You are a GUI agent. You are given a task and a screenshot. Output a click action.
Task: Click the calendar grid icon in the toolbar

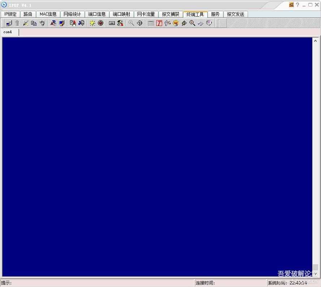click(151, 23)
